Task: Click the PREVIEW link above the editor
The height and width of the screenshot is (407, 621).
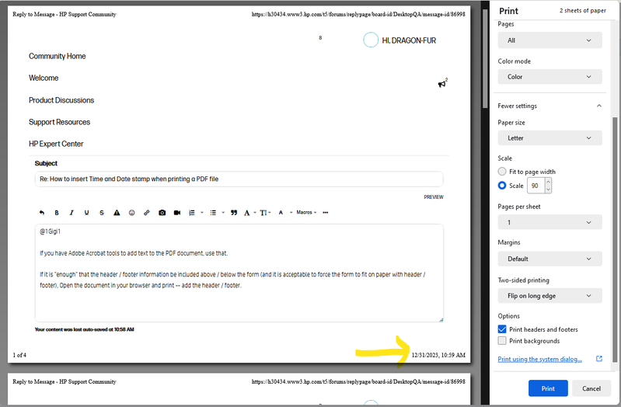Action: 434,197
